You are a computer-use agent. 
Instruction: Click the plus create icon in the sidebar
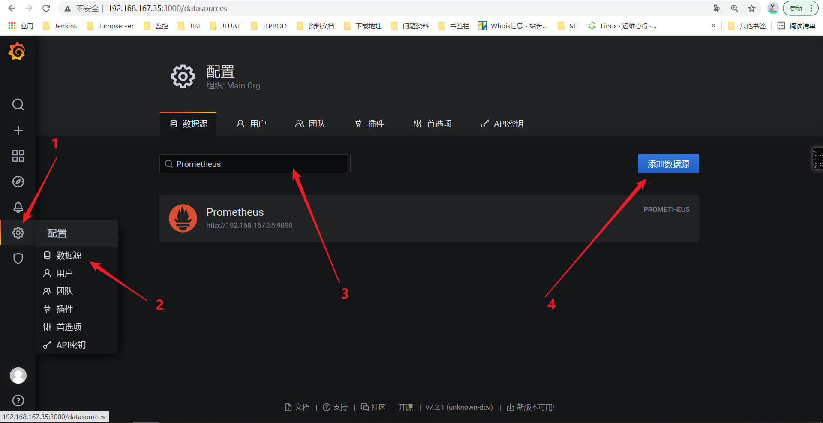[18, 130]
